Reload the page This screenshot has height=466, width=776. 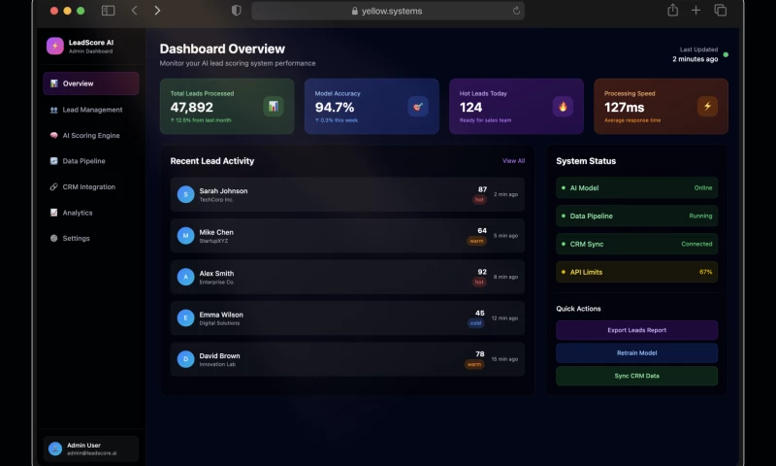click(x=516, y=11)
